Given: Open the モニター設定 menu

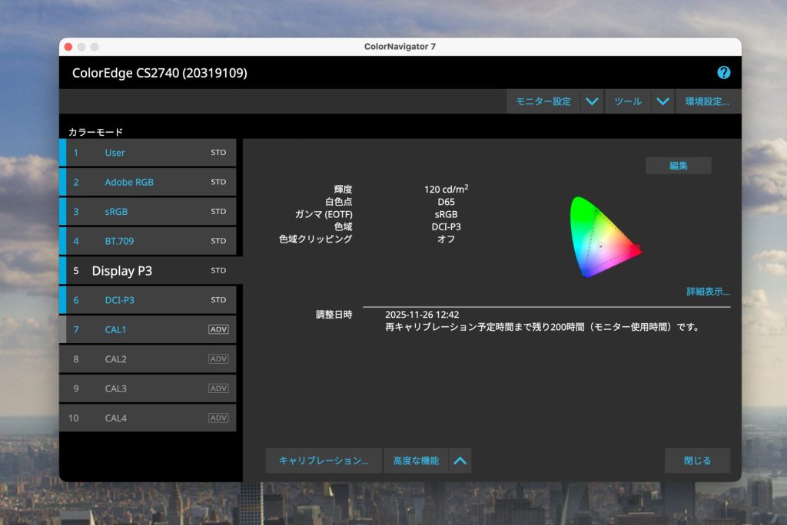Looking at the screenshot, I should click(543, 101).
